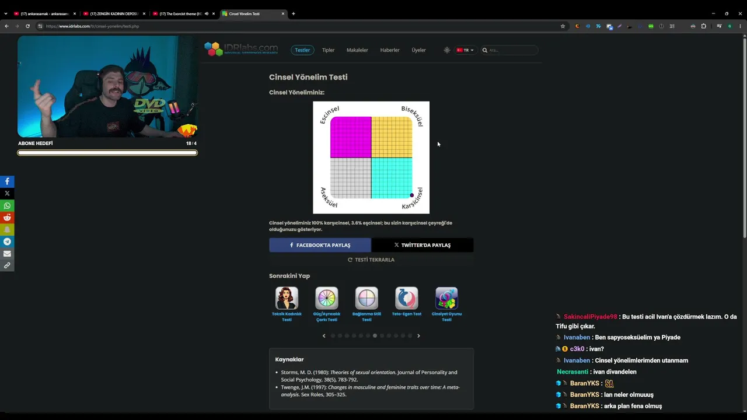Share via the WhatsApp sidebar icon
Image resolution: width=747 pixels, height=420 pixels.
coord(7,205)
